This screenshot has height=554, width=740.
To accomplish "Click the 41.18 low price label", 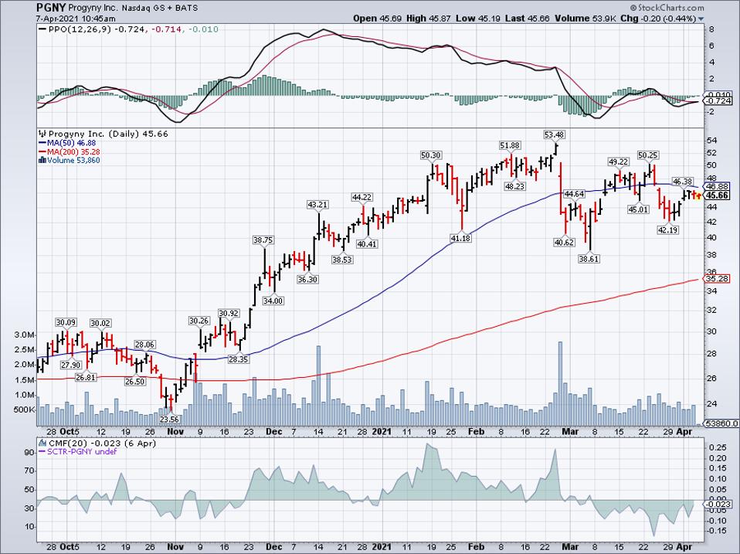I will pos(460,239).
